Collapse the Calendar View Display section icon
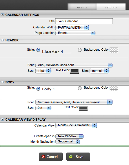 [x=2, y=120]
